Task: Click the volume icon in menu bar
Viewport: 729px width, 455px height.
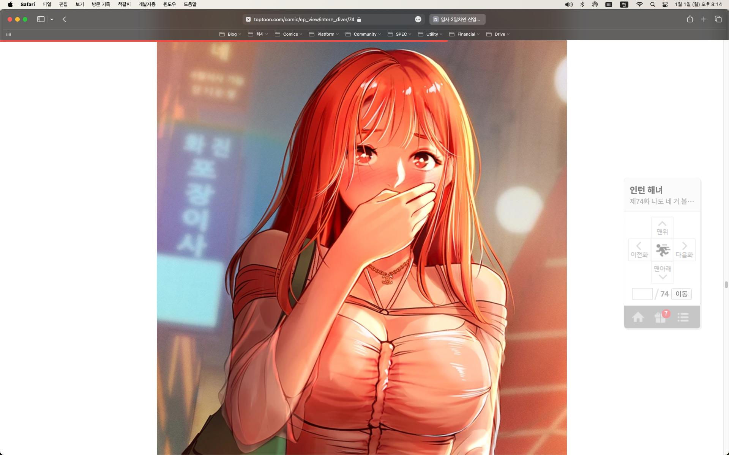Action: tap(569, 5)
